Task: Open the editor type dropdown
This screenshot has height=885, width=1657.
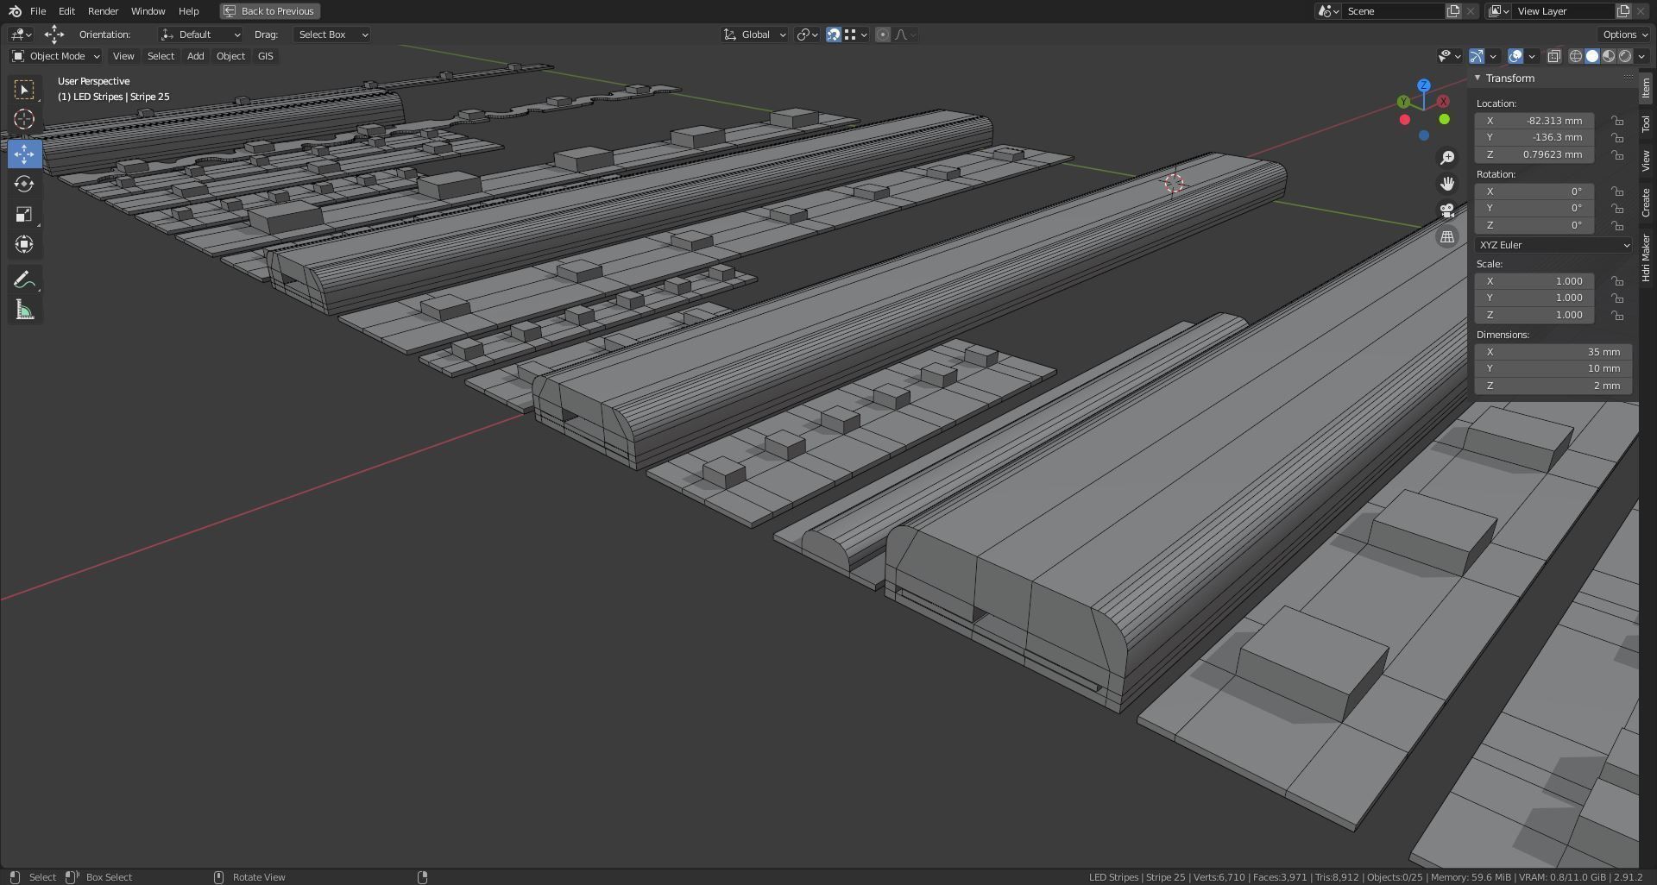Action: [21, 35]
